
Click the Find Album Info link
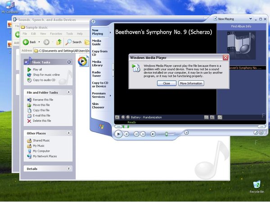point(241,26)
